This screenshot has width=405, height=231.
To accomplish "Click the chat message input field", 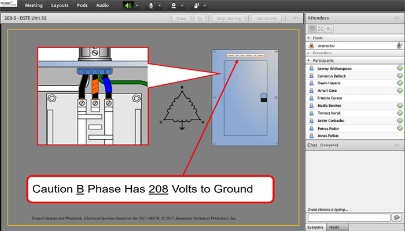I will click(x=348, y=218).
